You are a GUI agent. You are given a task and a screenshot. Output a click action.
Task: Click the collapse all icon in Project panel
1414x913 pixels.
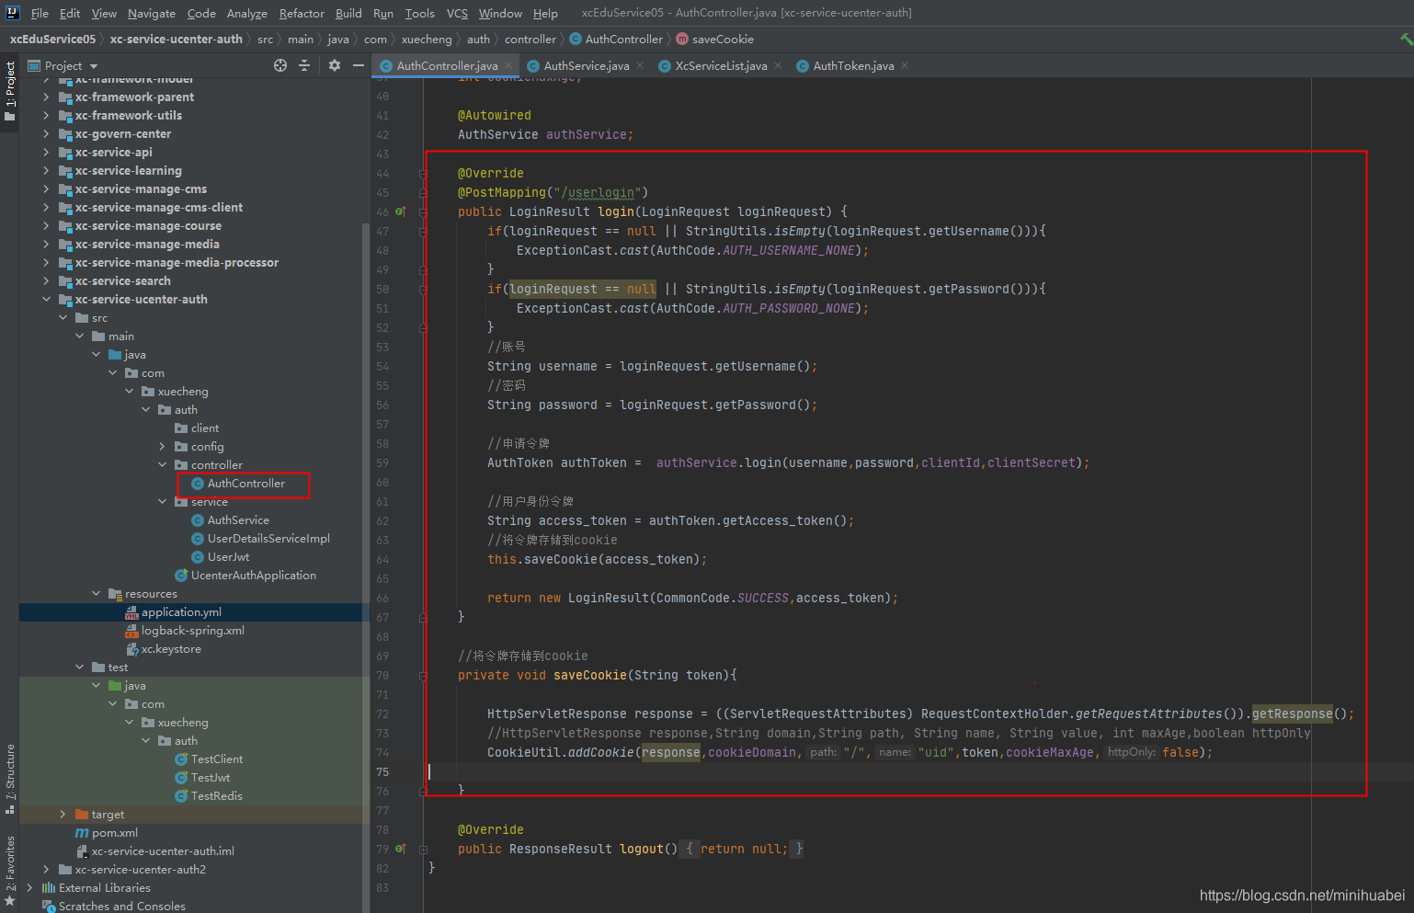304,65
